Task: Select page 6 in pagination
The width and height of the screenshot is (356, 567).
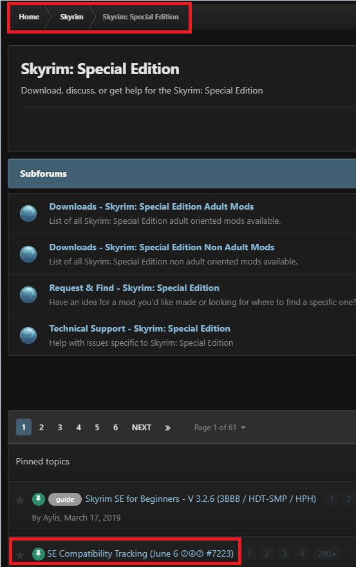Action: [x=115, y=428]
